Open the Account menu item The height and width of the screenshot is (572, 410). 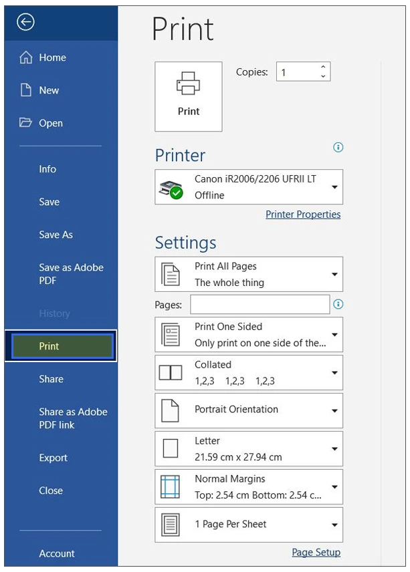tap(57, 553)
